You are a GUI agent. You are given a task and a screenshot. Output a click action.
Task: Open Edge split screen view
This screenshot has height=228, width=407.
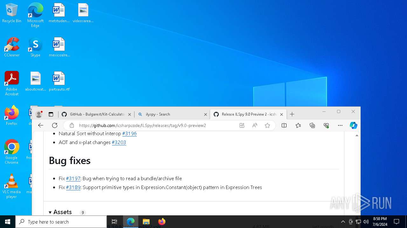(x=284, y=125)
